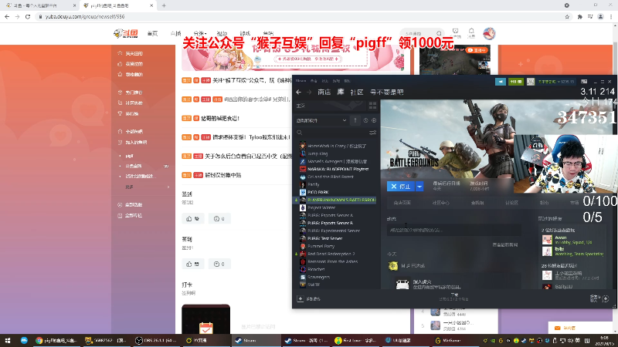The width and height of the screenshot is (618, 347).
Task: Open the 商店 store tab in Steam
Action: pos(324,92)
